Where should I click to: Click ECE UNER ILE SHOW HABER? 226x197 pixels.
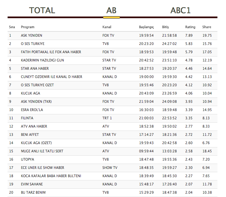(x=43, y=168)
